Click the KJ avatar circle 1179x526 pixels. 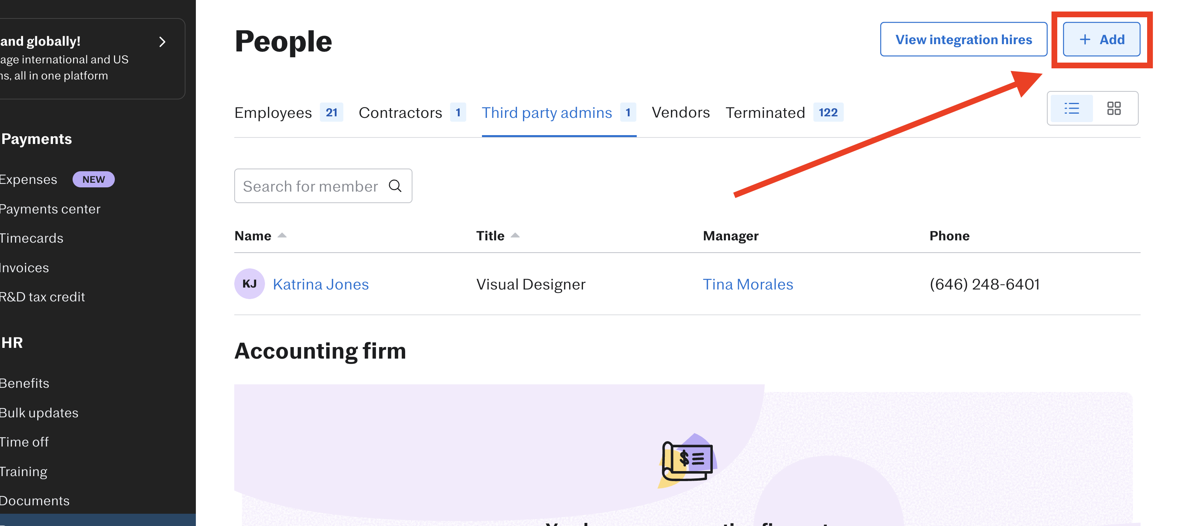pos(250,284)
